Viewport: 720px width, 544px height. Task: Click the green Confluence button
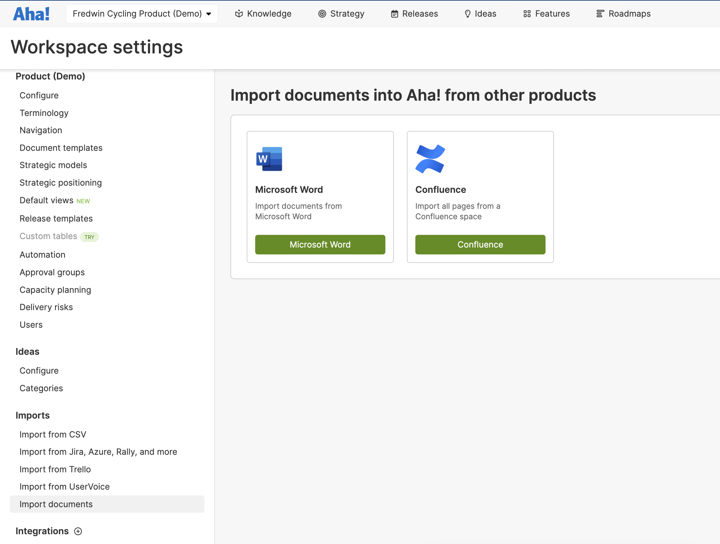tap(480, 245)
